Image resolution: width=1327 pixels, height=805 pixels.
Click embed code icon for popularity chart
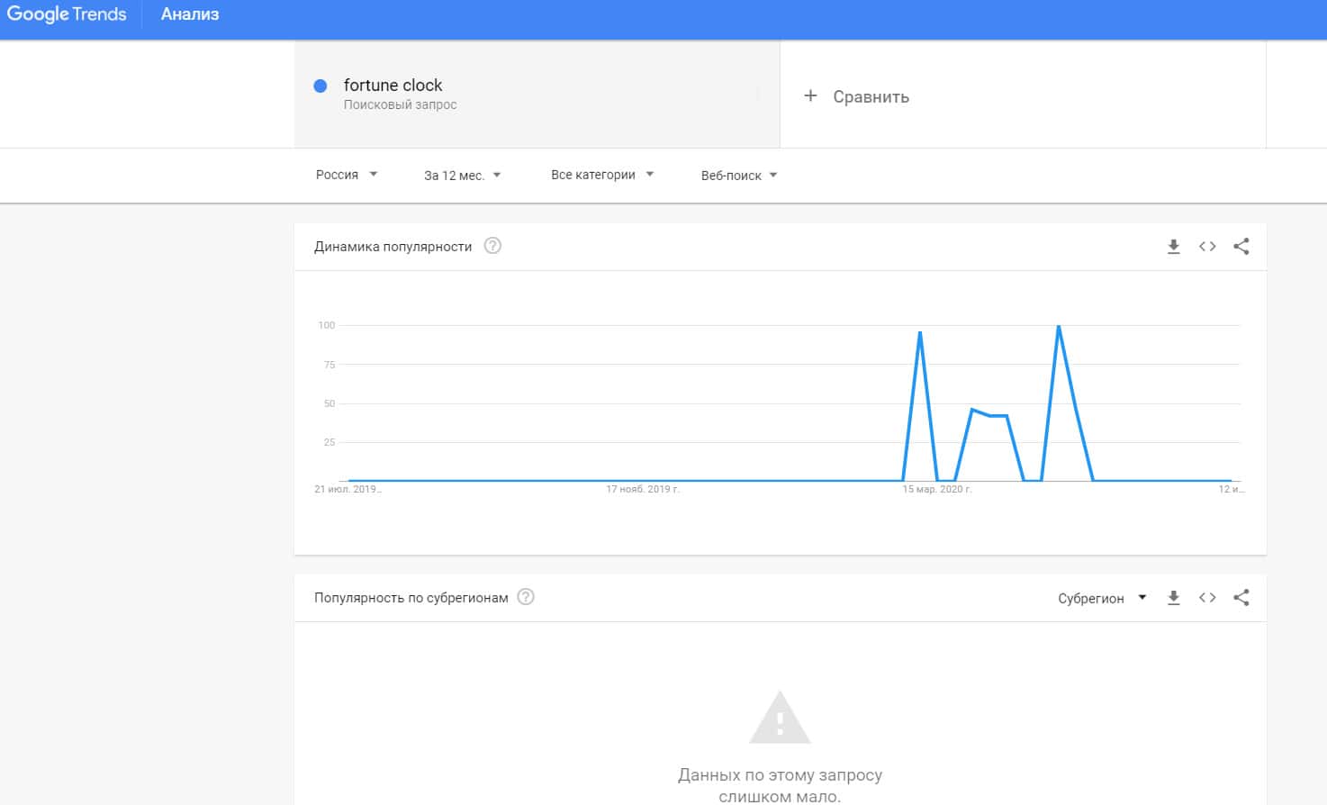[x=1207, y=247]
